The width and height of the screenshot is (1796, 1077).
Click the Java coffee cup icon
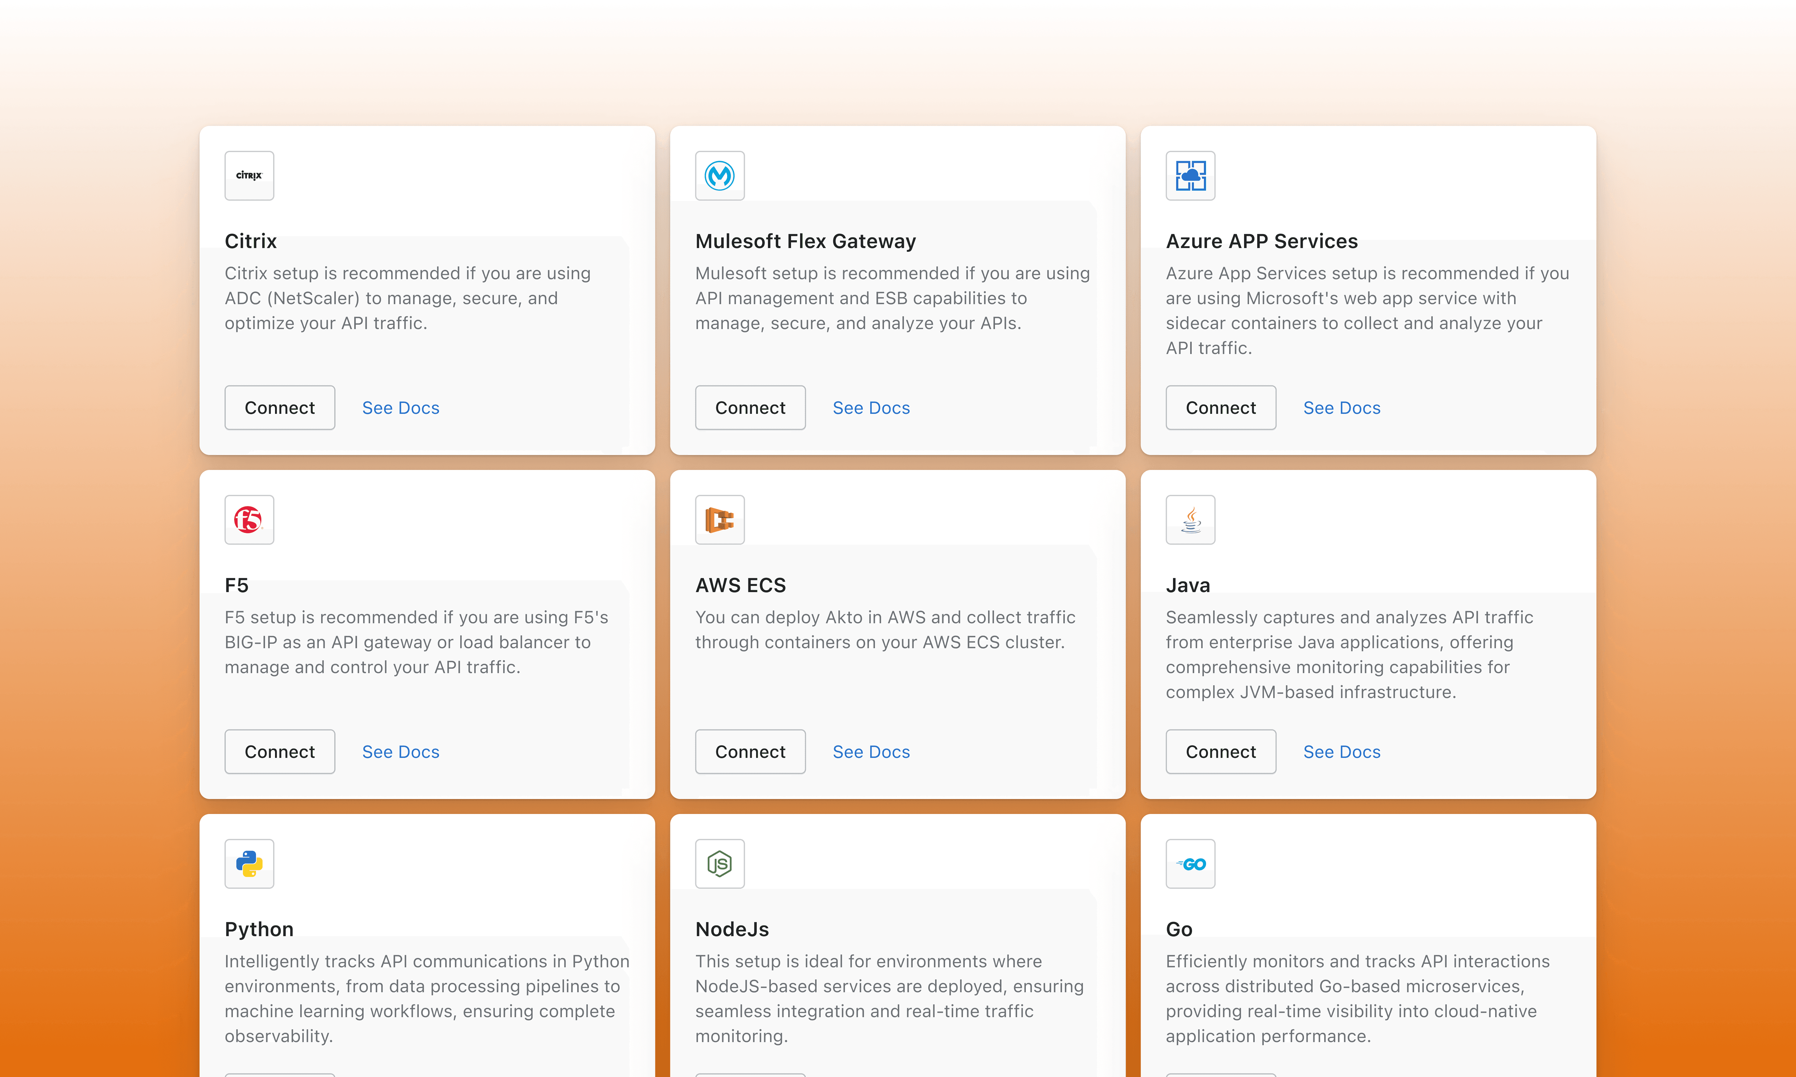tap(1190, 519)
